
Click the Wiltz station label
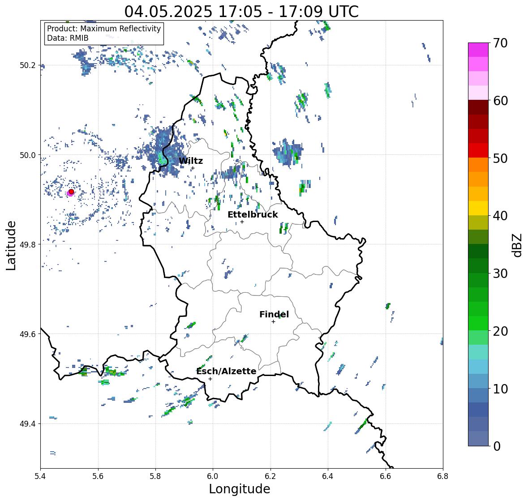point(191,161)
